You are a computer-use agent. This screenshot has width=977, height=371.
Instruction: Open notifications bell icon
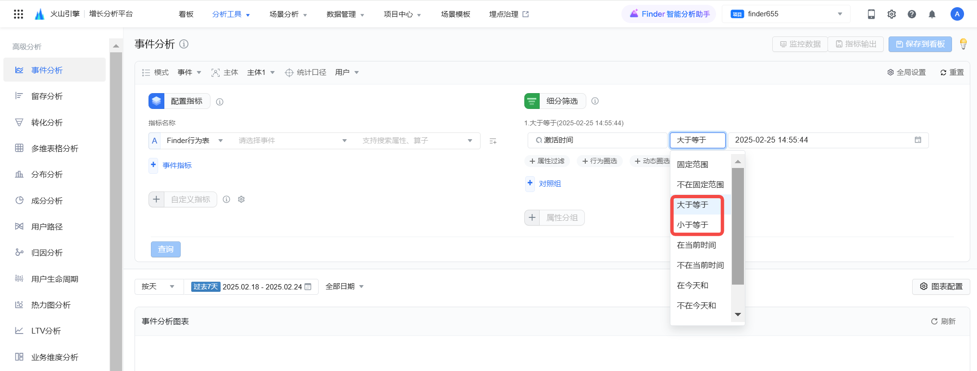coord(932,14)
